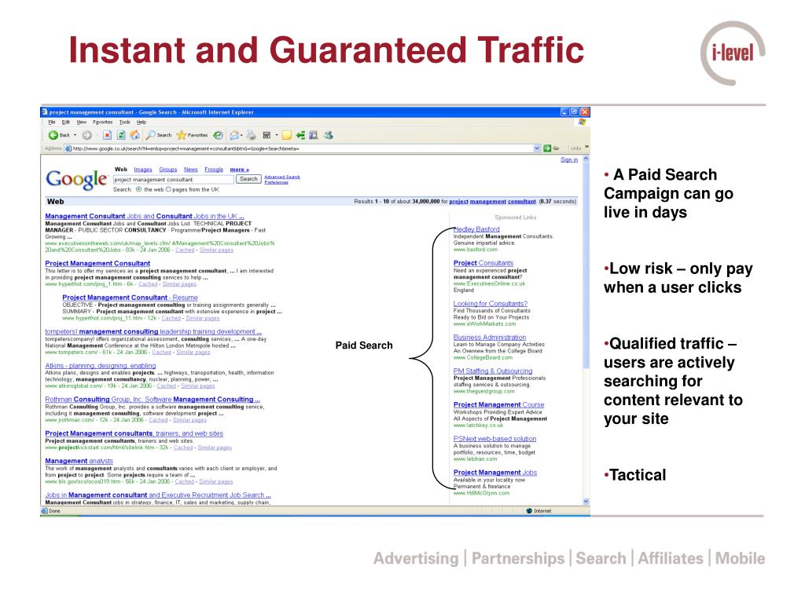805x603 pixels.
Task: Click the Windows flag logo in the menu bar
Action: pyautogui.click(x=582, y=122)
